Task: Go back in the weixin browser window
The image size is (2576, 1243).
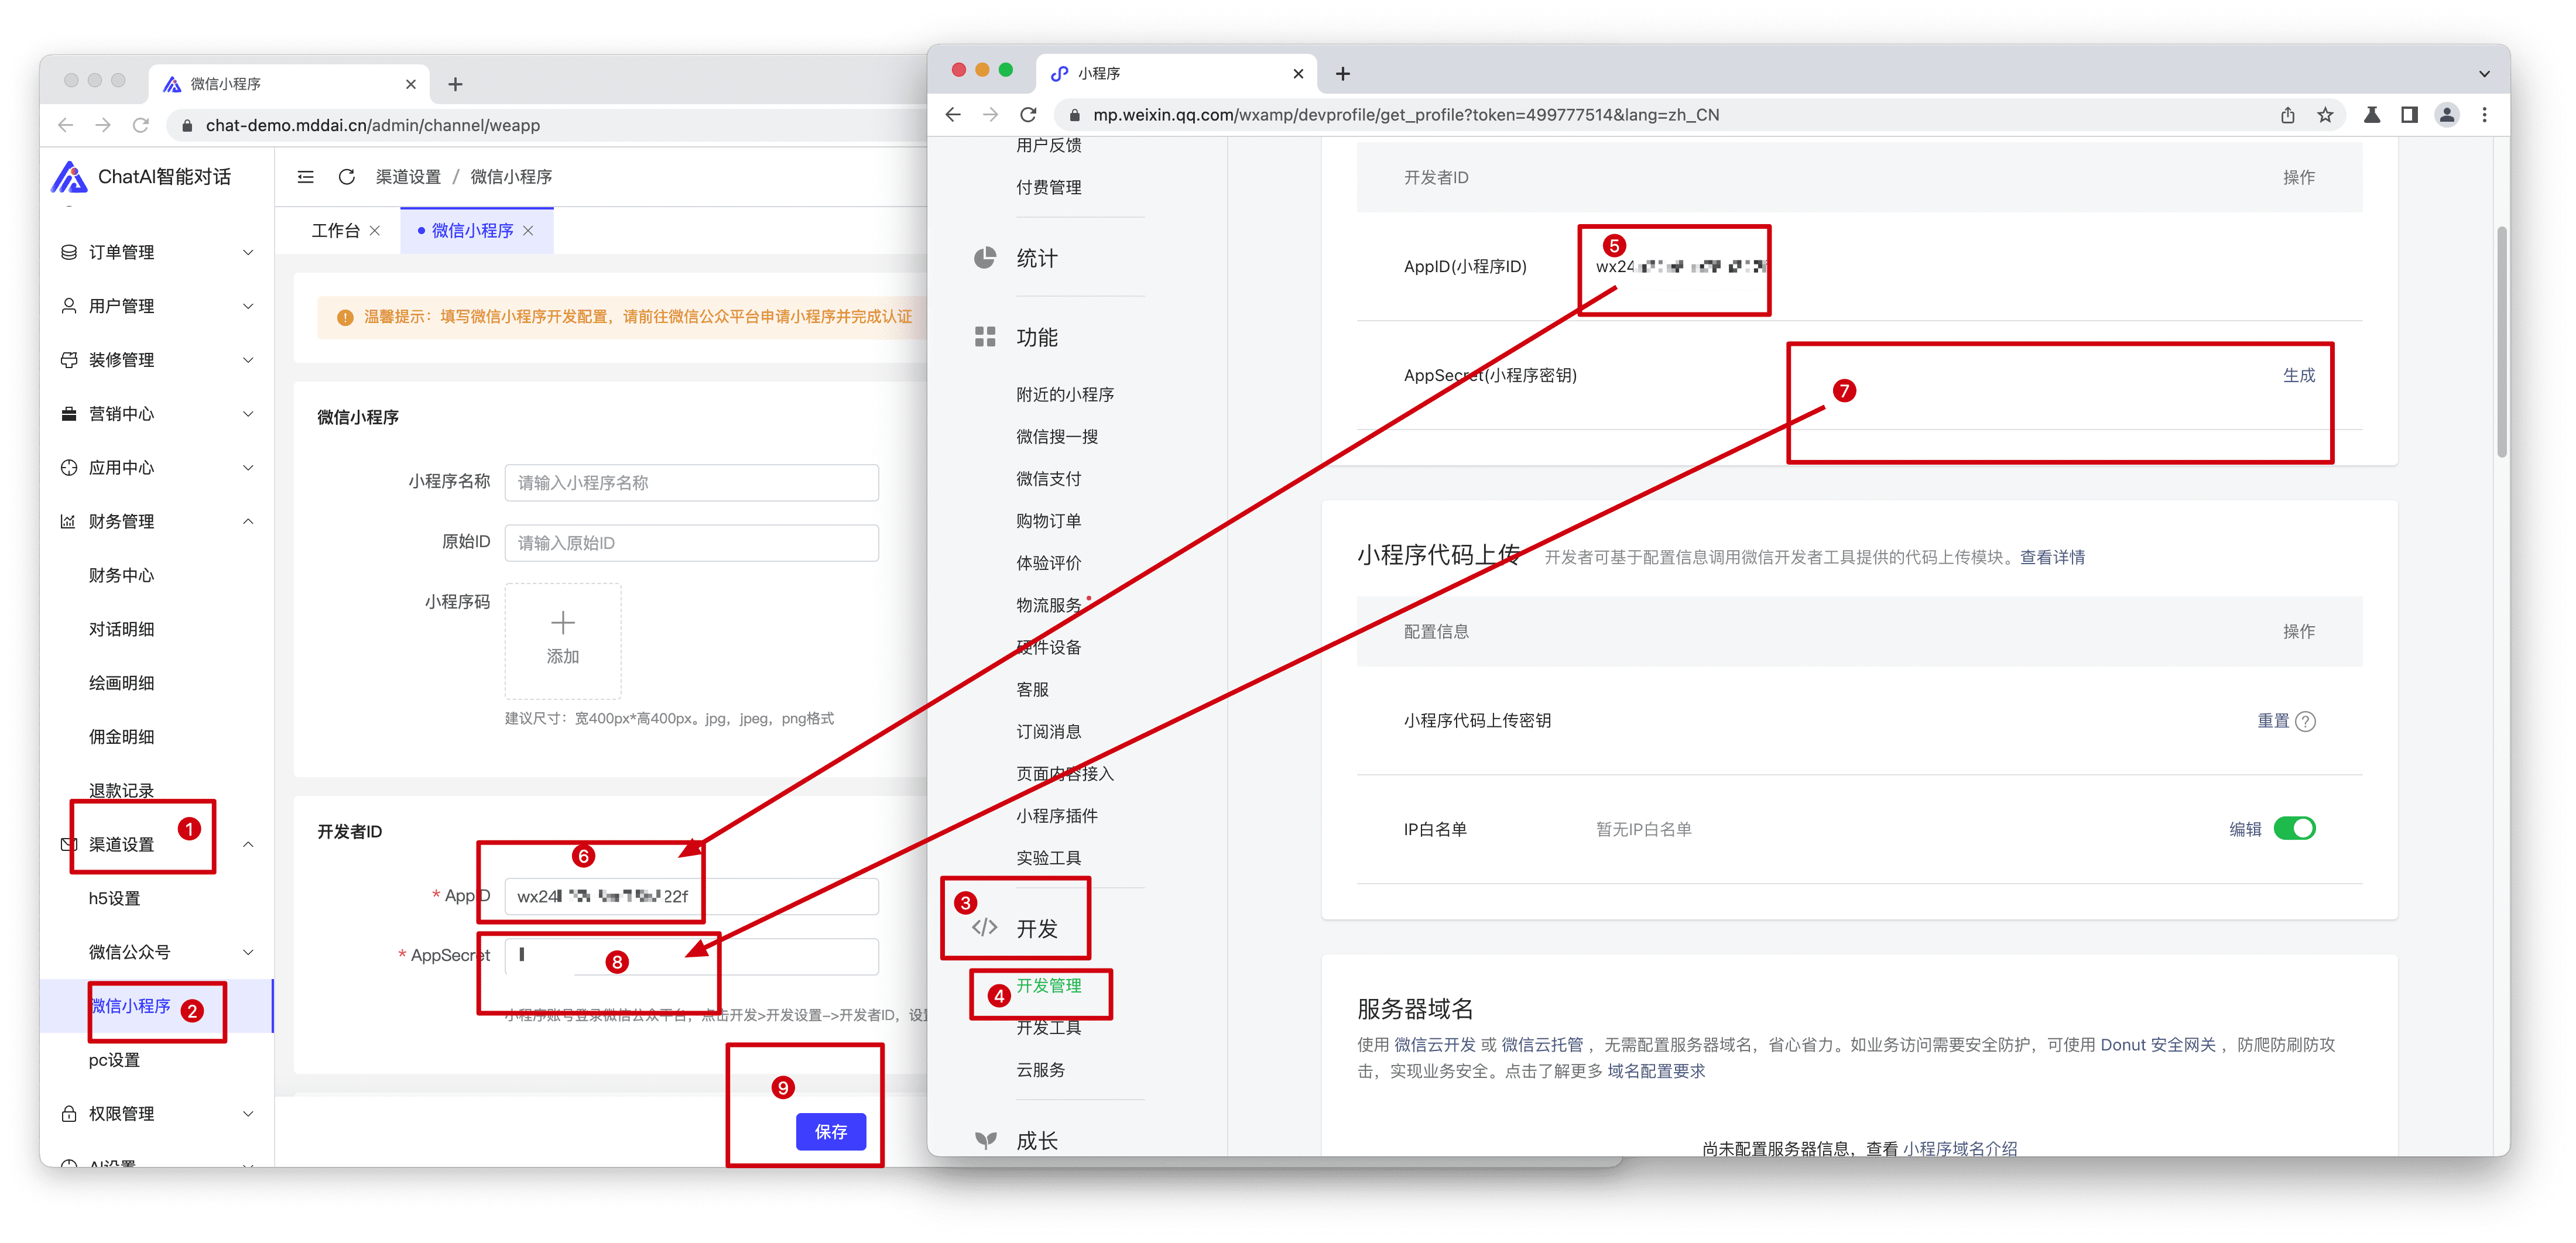Action: (x=953, y=115)
